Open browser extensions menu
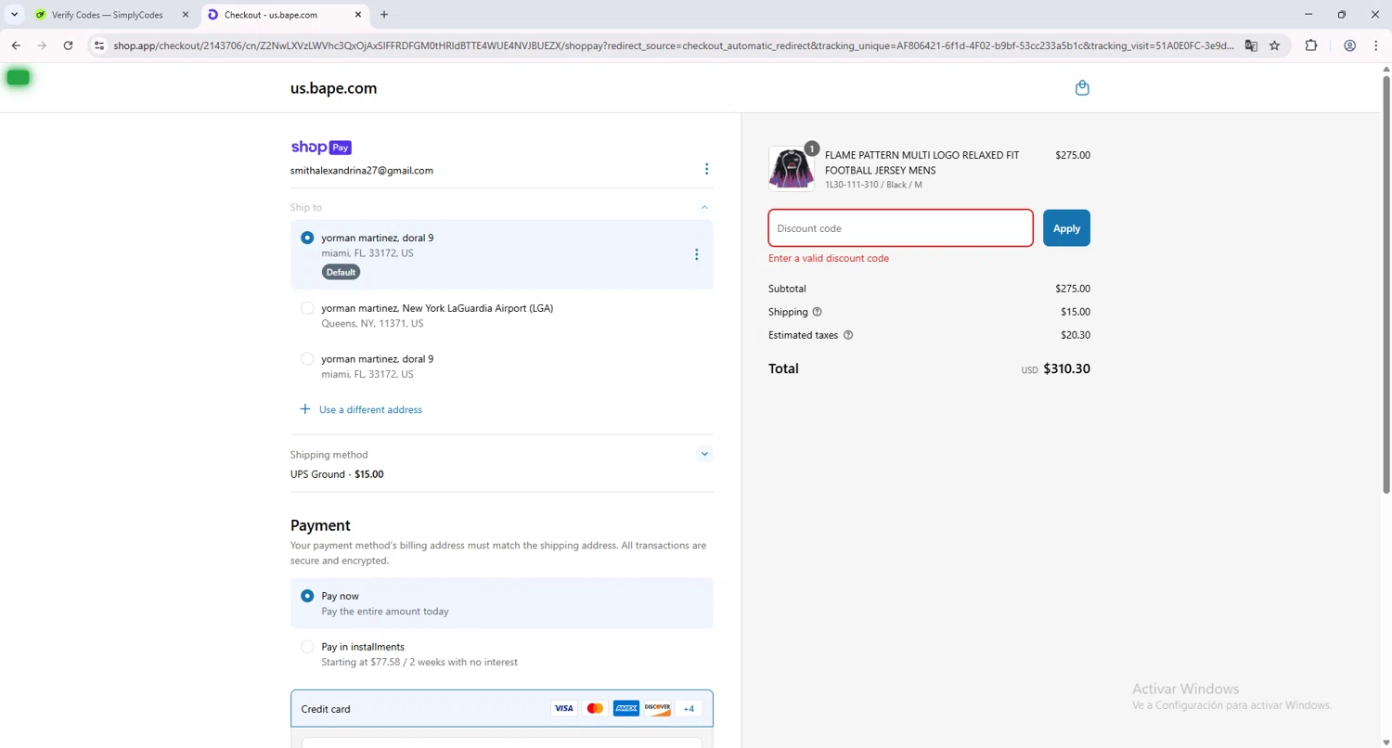 coord(1311,45)
